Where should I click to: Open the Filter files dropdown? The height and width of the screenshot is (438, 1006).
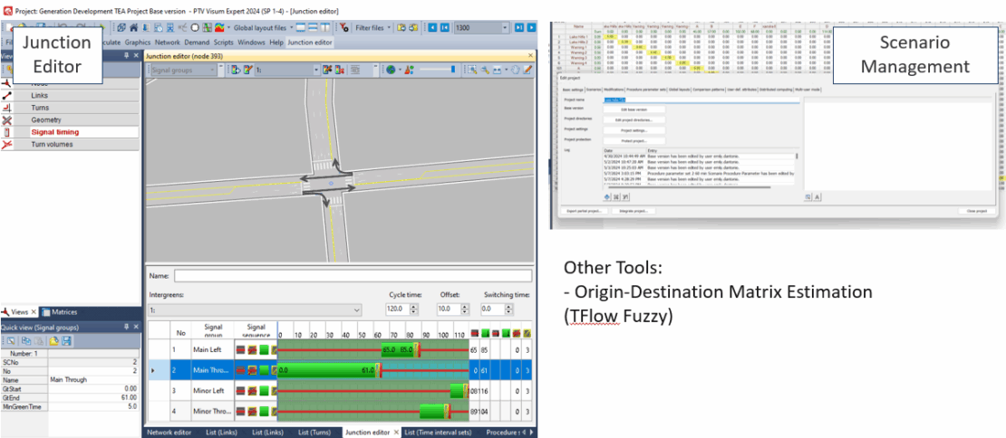390,27
